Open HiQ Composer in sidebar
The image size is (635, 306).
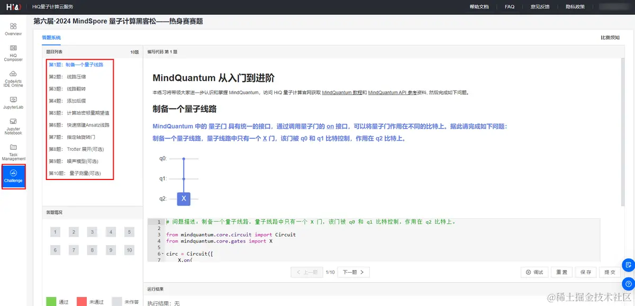pyautogui.click(x=13, y=53)
